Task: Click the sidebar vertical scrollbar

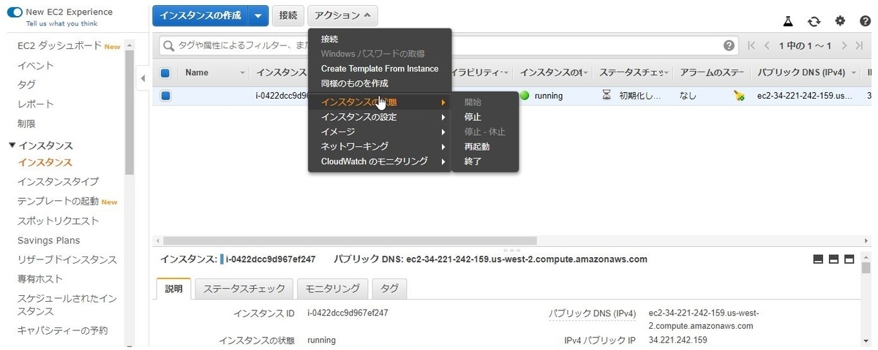Action: point(130,114)
